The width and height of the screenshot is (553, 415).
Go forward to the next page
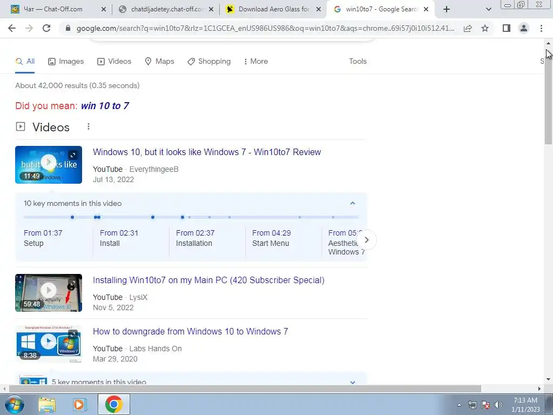(29, 28)
